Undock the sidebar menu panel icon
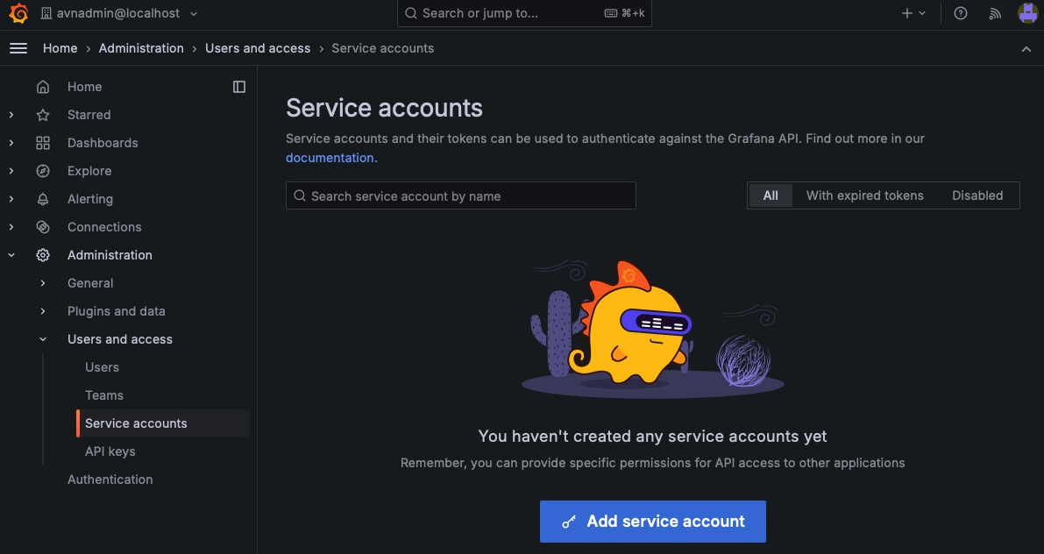Viewport: 1044px width, 554px height. pos(239,87)
